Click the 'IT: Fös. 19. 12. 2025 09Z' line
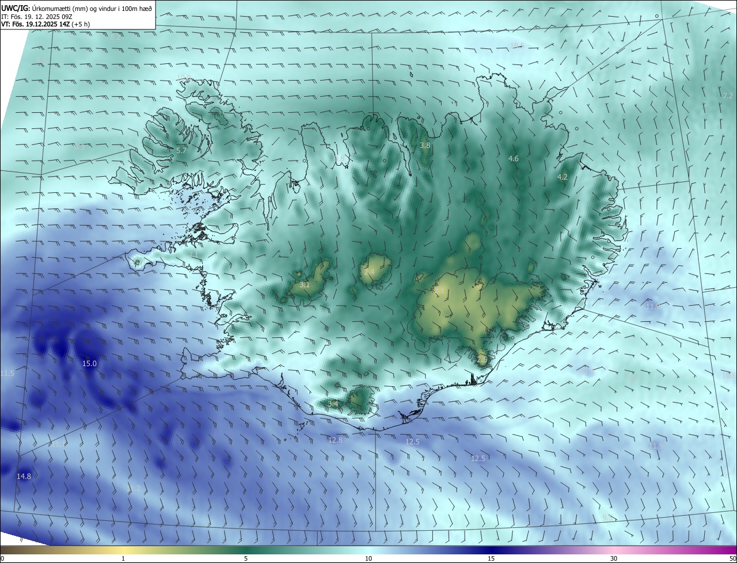Image resolution: width=737 pixels, height=563 pixels. click(x=36, y=16)
